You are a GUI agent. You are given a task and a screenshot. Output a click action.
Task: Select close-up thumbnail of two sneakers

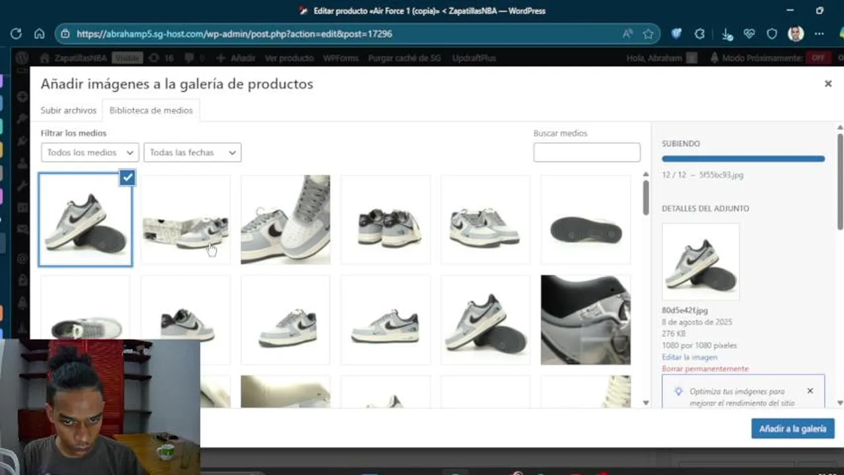click(285, 220)
